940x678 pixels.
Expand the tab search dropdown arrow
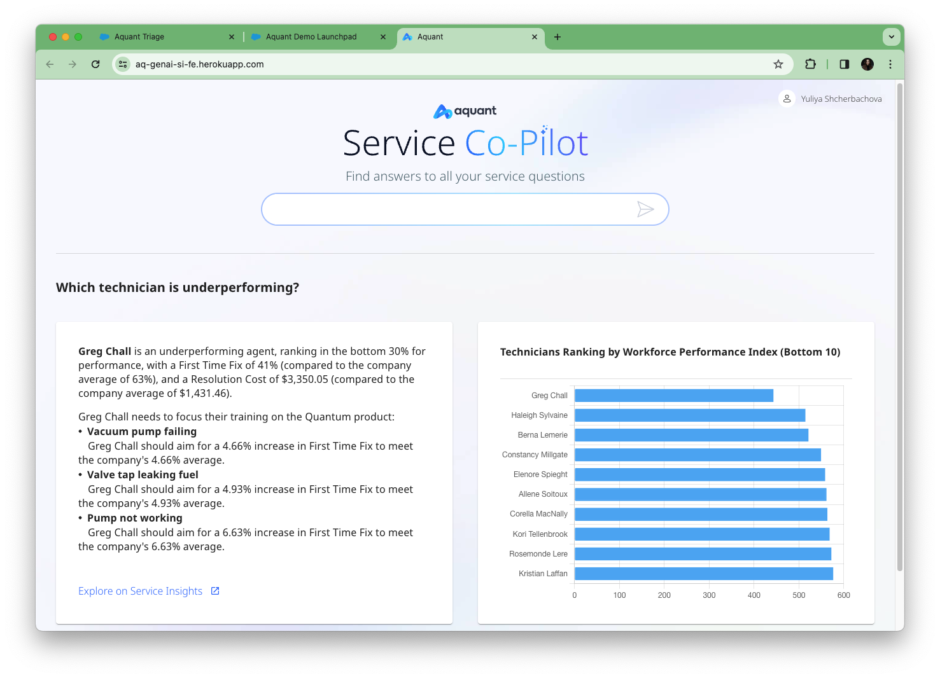pyautogui.click(x=891, y=37)
